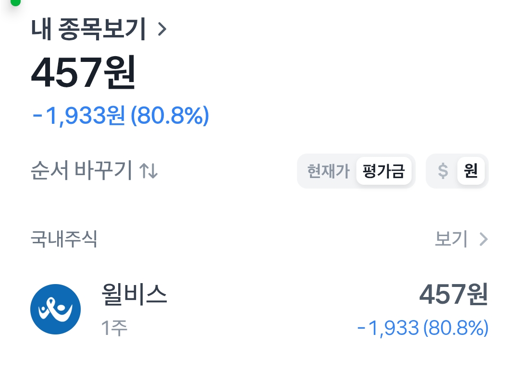Switch the display to 현재가

[x=328, y=171]
